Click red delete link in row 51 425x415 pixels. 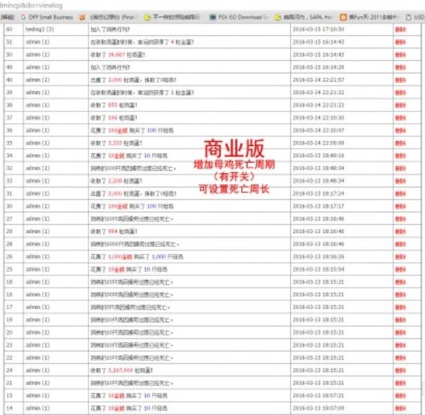[400, 42]
